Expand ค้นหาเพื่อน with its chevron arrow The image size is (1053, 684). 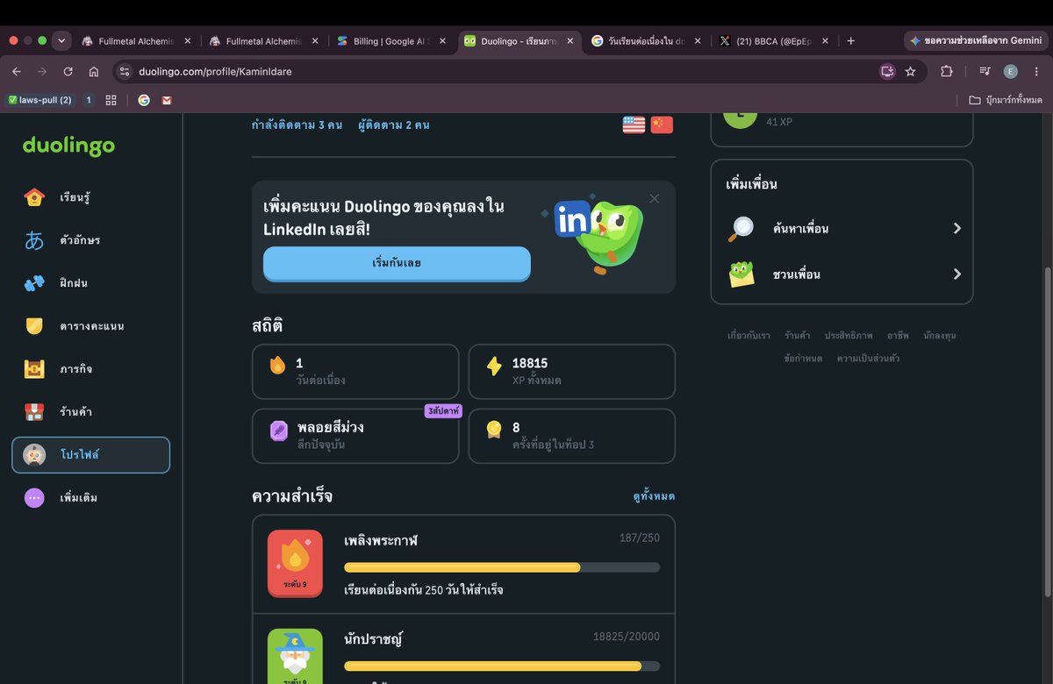957,229
